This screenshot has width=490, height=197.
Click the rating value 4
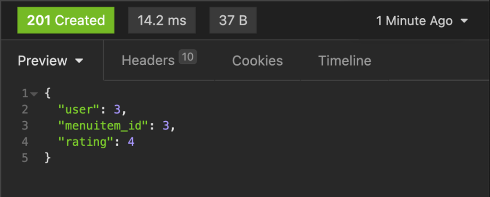pyautogui.click(x=131, y=141)
